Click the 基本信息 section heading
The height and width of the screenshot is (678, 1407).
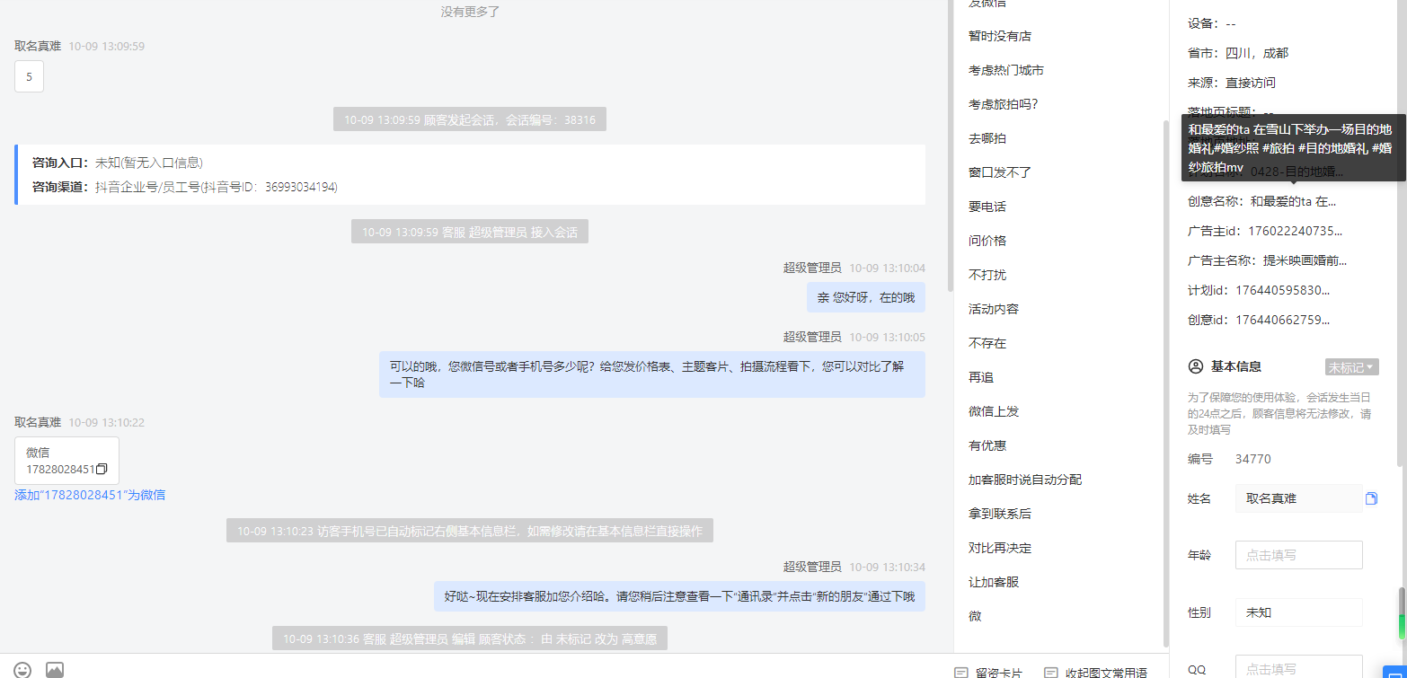point(1236,366)
